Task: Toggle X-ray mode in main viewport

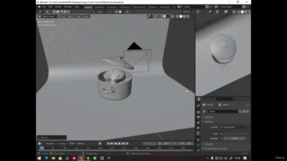Action: pyautogui.click(x=172, y=17)
